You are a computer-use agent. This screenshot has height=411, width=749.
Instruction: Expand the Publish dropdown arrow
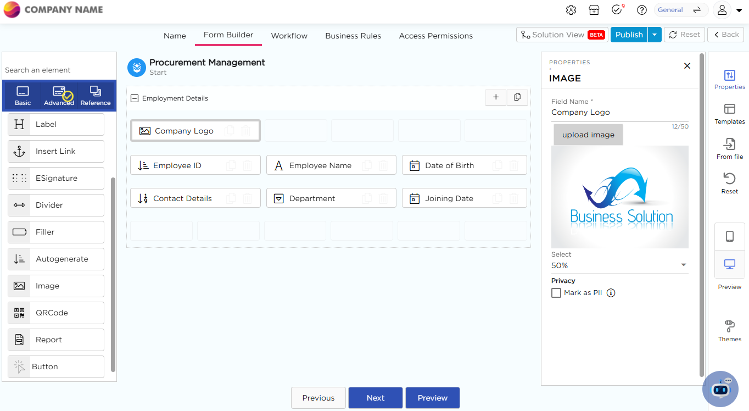tap(655, 35)
